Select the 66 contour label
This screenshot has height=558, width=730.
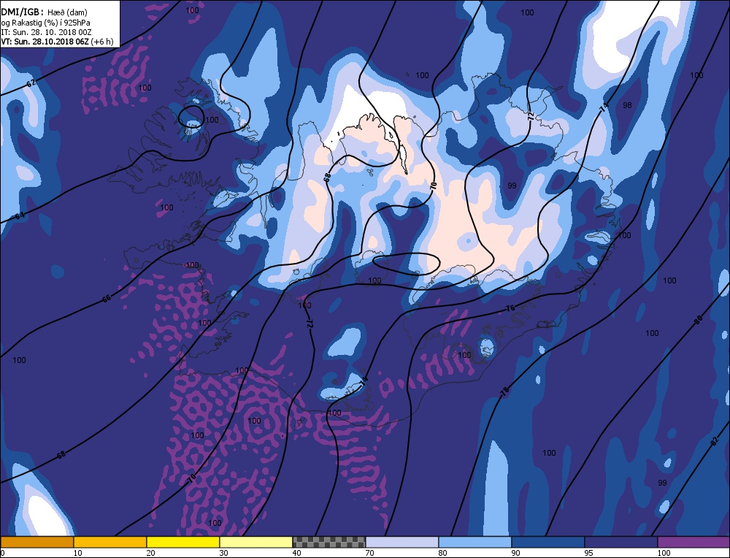point(107,299)
